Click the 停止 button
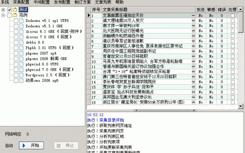This screenshot has height=153, width=245. (x=66, y=146)
